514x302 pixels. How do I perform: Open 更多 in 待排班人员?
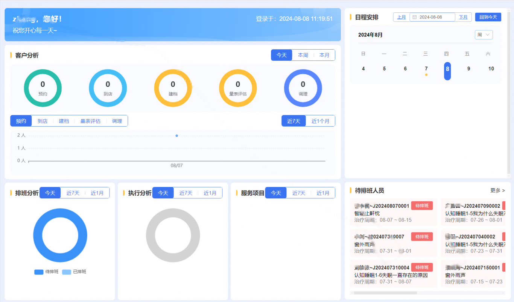(x=497, y=190)
